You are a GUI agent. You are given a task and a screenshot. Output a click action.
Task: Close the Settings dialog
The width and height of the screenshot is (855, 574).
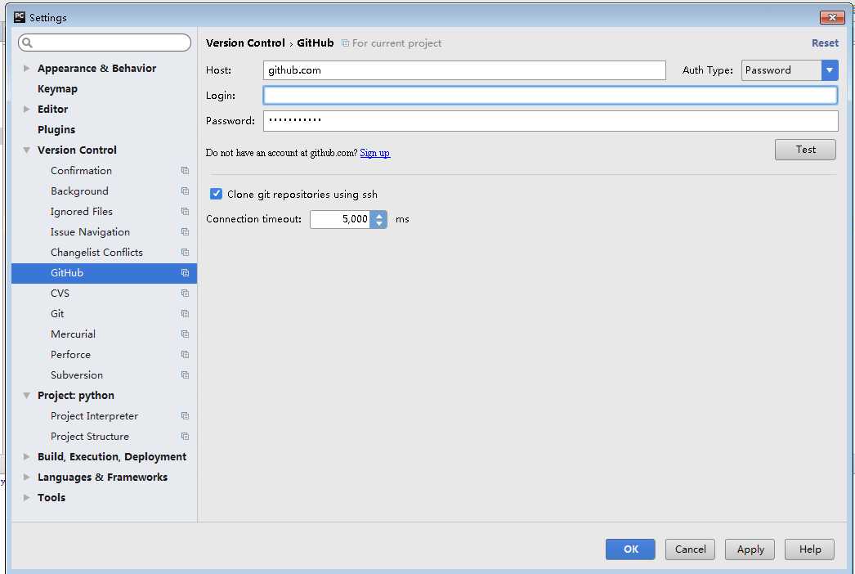832,17
